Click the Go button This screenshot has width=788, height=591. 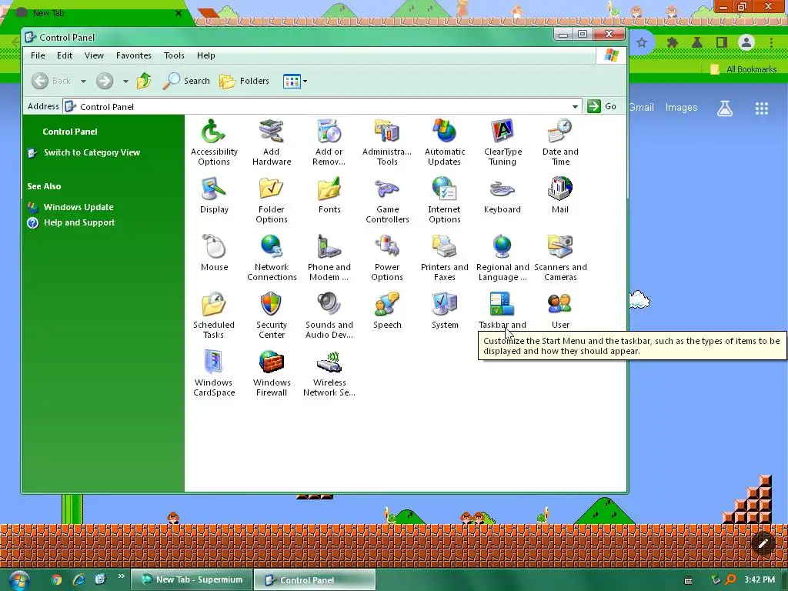(602, 106)
